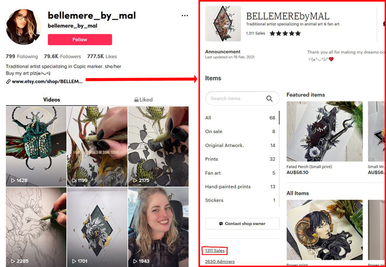The width and height of the screenshot is (386, 267).
Task: Select the Prints category
Action: pos(240,159)
